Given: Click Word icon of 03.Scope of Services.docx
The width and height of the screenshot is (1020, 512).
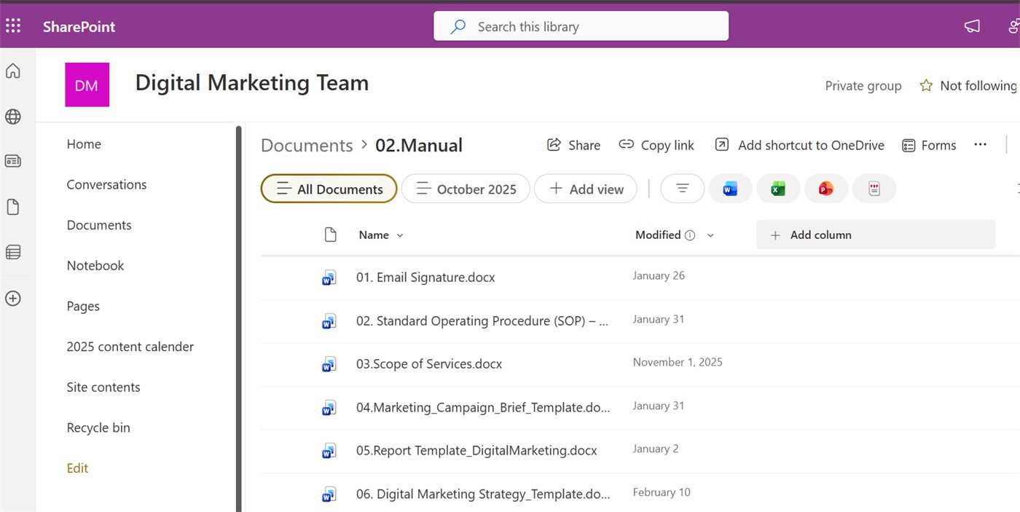Looking at the screenshot, I should 329,364.
